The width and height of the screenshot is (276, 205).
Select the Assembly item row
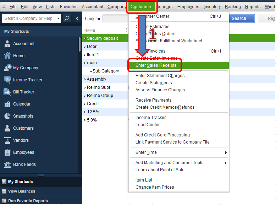coord(105,79)
